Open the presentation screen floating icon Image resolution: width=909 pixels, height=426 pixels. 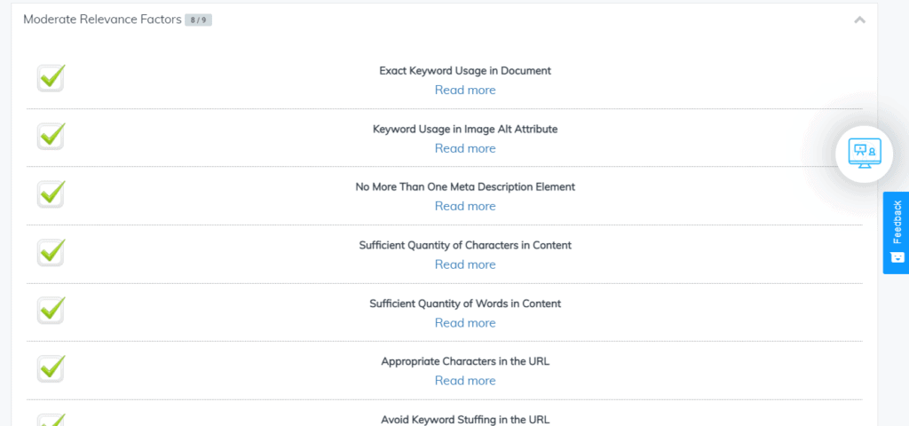click(865, 154)
